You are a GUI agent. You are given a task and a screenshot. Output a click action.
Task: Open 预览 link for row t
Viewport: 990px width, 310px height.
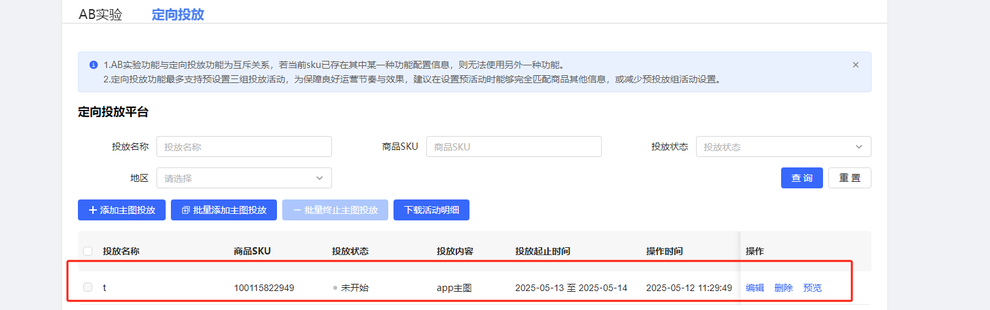[x=812, y=288]
